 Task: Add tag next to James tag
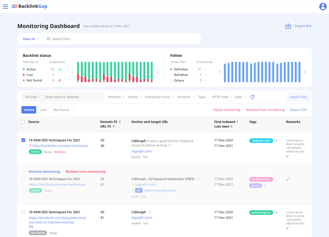[x=265, y=186]
